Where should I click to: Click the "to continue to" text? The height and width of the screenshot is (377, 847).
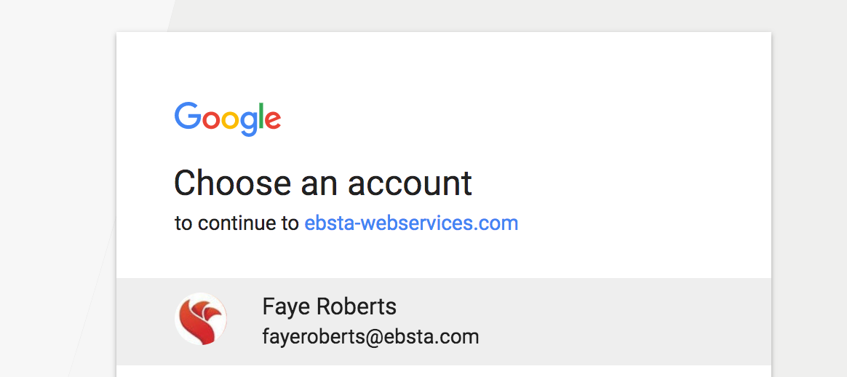pos(236,223)
